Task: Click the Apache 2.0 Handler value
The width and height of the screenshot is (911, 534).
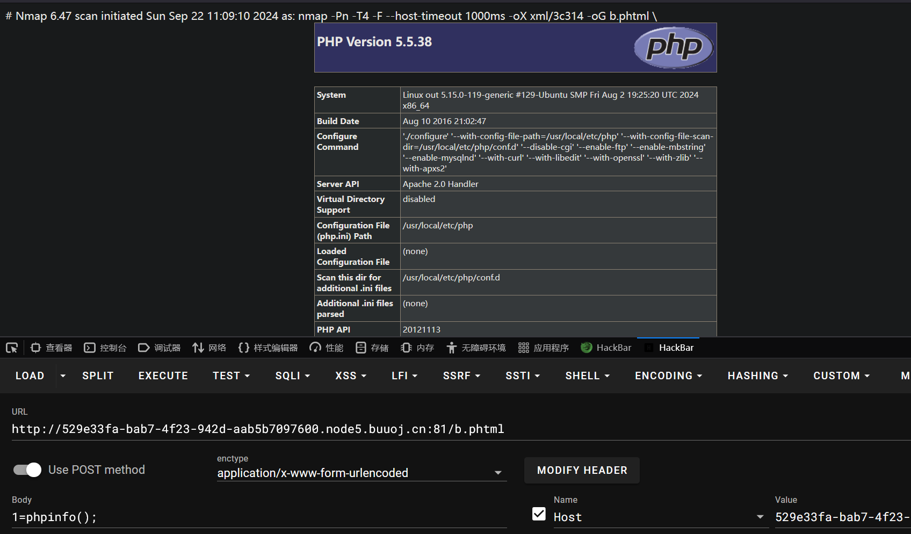Action: (x=440, y=184)
